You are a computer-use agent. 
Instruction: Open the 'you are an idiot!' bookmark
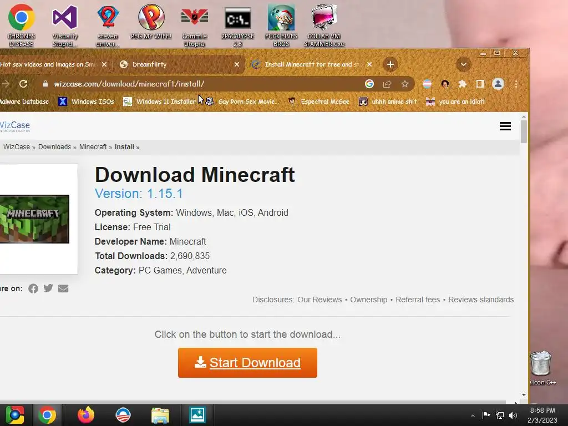pos(455,102)
